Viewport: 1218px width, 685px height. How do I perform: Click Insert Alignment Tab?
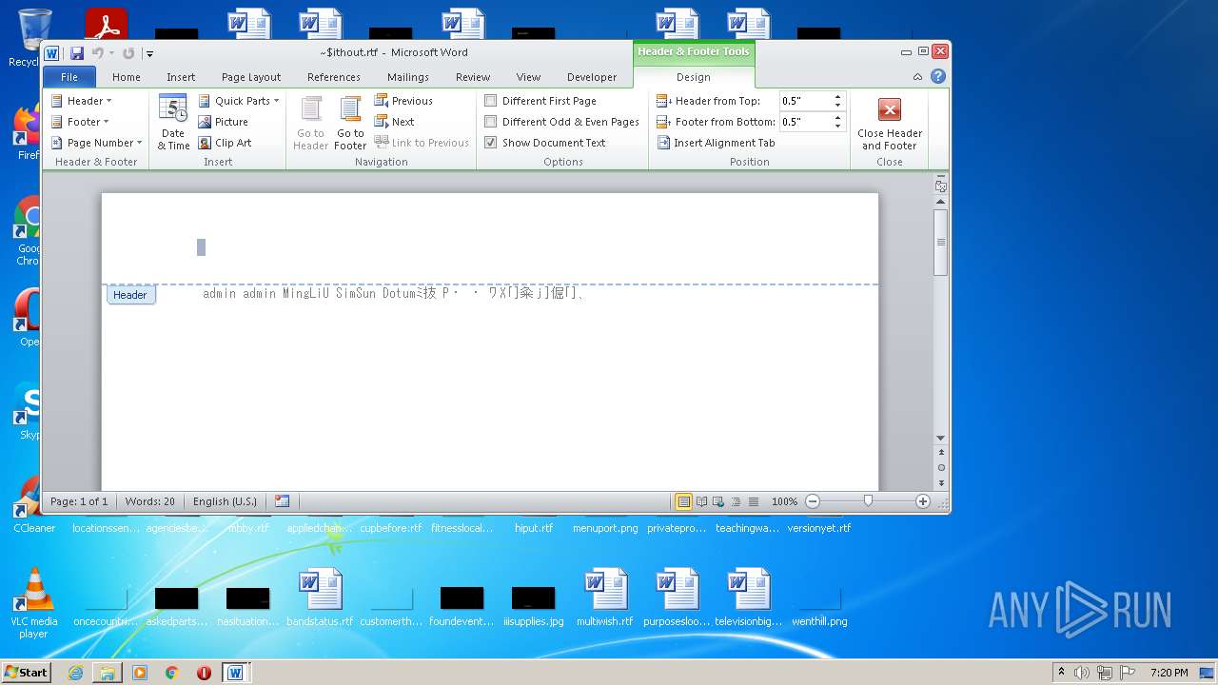[x=716, y=143]
